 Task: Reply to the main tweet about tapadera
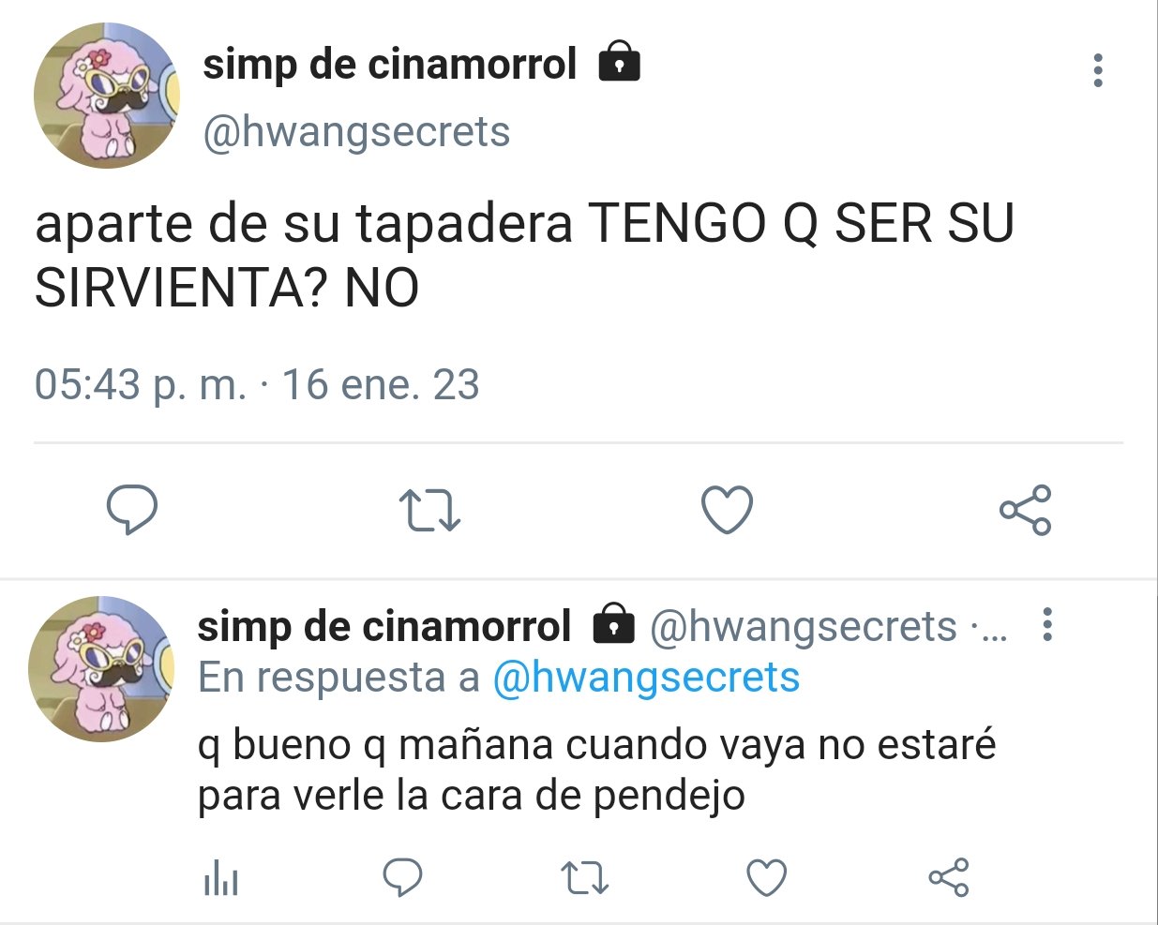[x=131, y=510]
